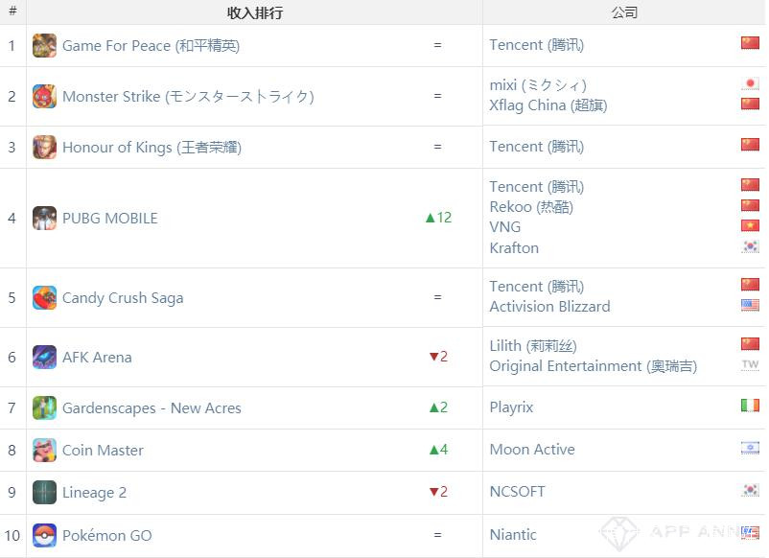Viewport: 769px width, 558px height.
Task: Click the Monster Strike game icon
Action: 44,96
